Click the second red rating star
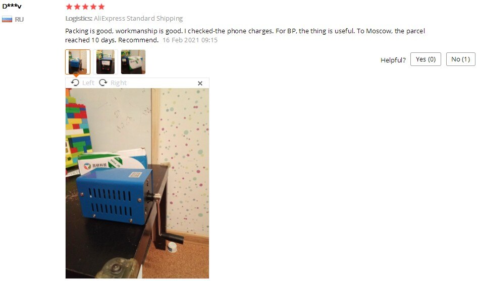 (77, 7)
